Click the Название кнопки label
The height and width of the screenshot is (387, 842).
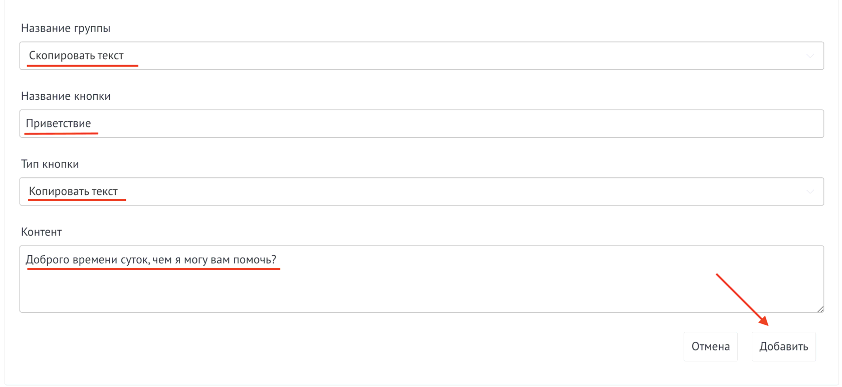[66, 96]
